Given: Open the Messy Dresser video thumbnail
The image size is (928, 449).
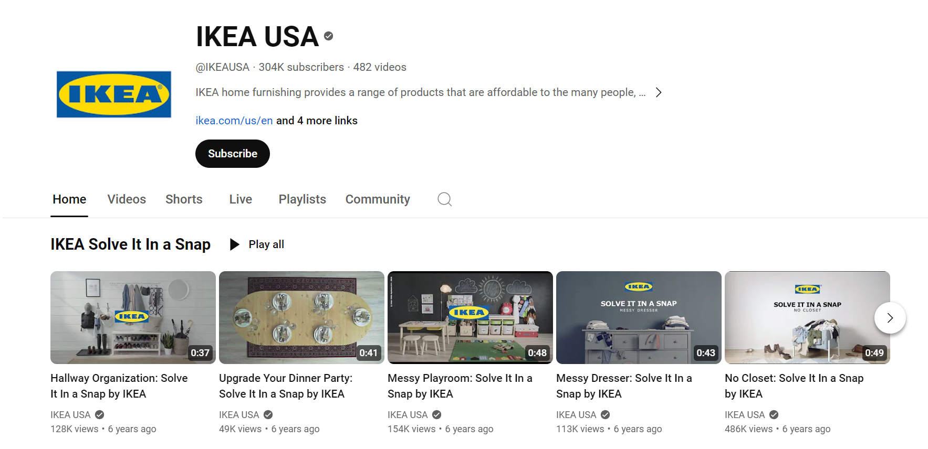Looking at the screenshot, I should tap(639, 317).
